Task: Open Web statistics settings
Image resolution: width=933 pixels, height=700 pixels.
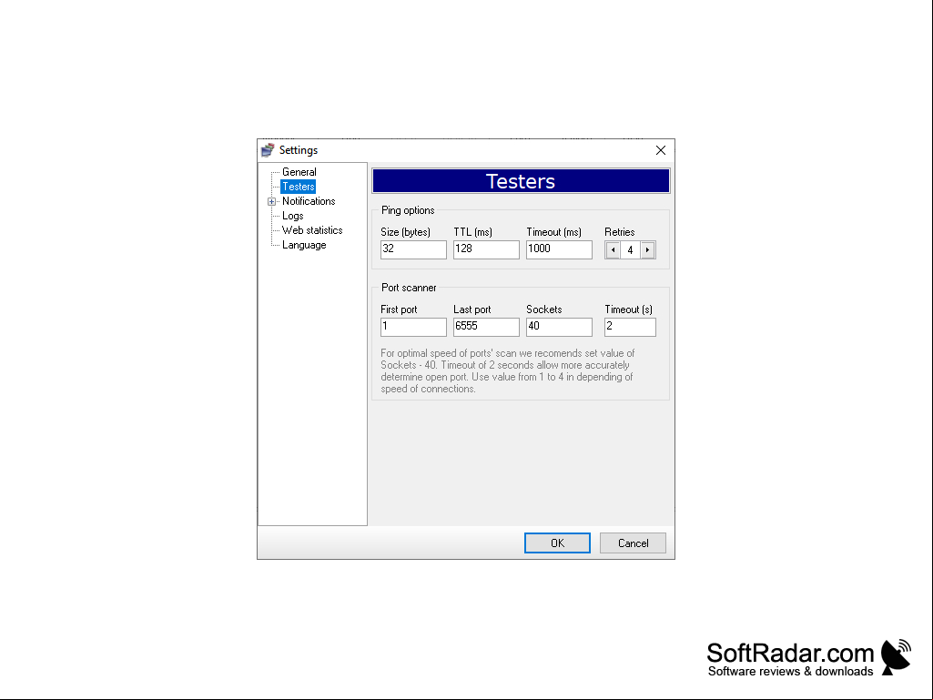Action: tap(312, 230)
